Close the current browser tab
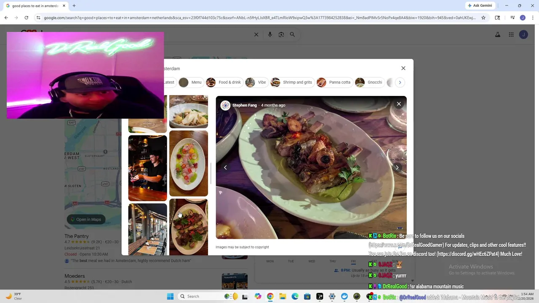The image size is (539, 303). pyautogui.click(x=64, y=6)
